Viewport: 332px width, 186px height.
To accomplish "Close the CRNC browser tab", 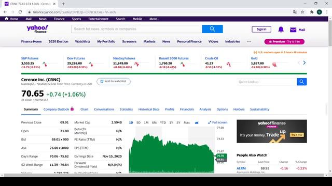I will [54, 4].
